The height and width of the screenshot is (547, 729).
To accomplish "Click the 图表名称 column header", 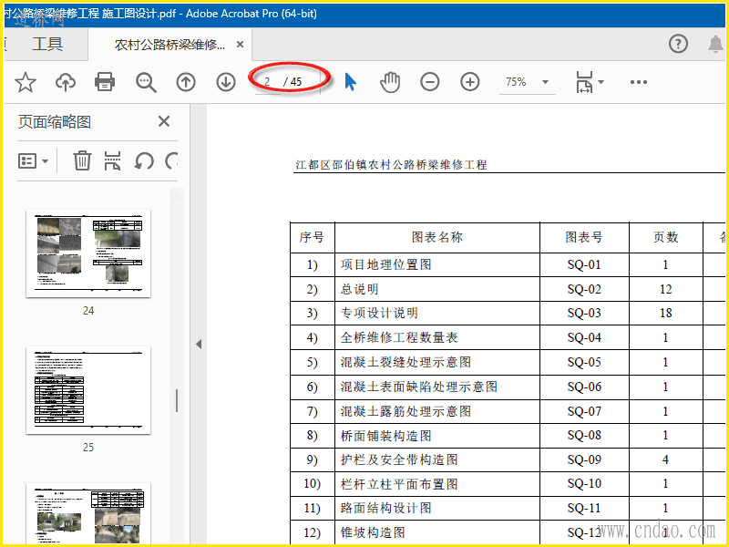I will pyautogui.click(x=437, y=237).
